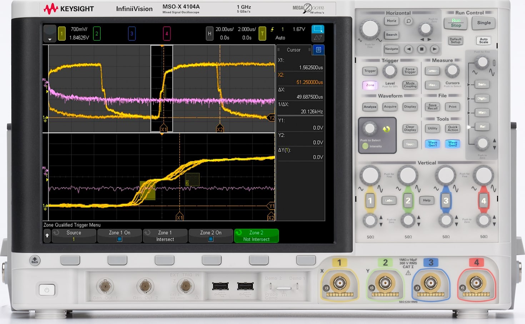Click the trigger slope icon in status bar
The height and width of the screenshot is (324, 525).
[272, 30]
